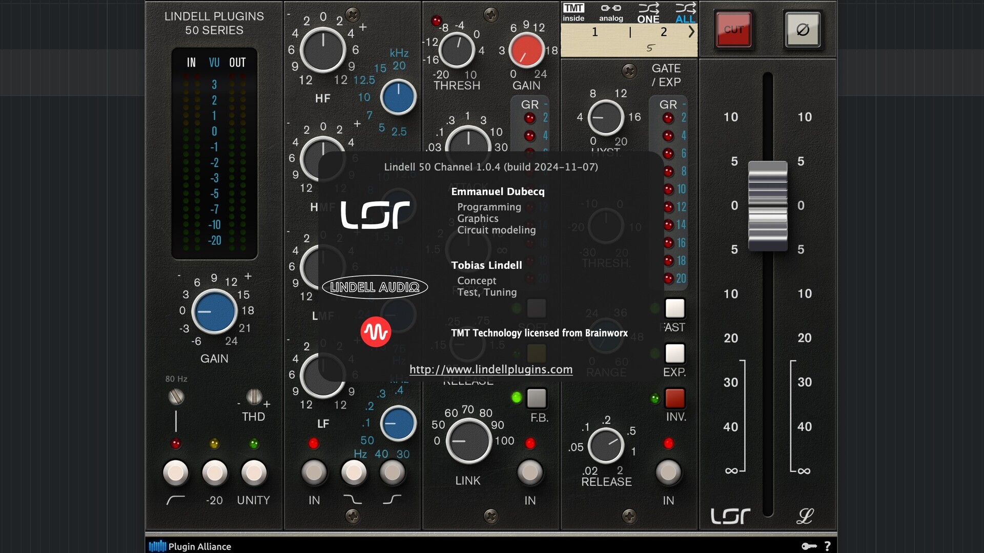Screen dimensions: 984x553
Task: Toggle the gate IN button
Action: (668, 473)
